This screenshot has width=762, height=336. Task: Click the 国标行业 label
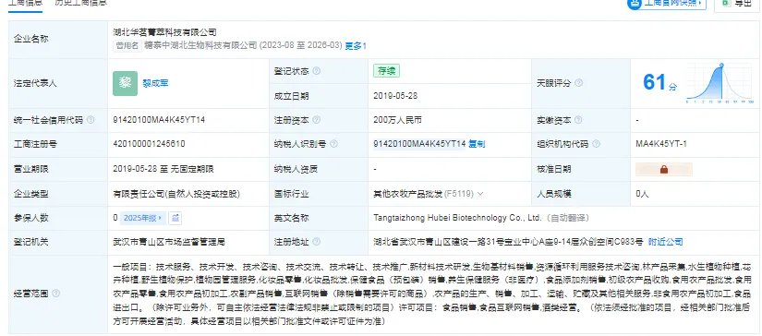(292, 194)
